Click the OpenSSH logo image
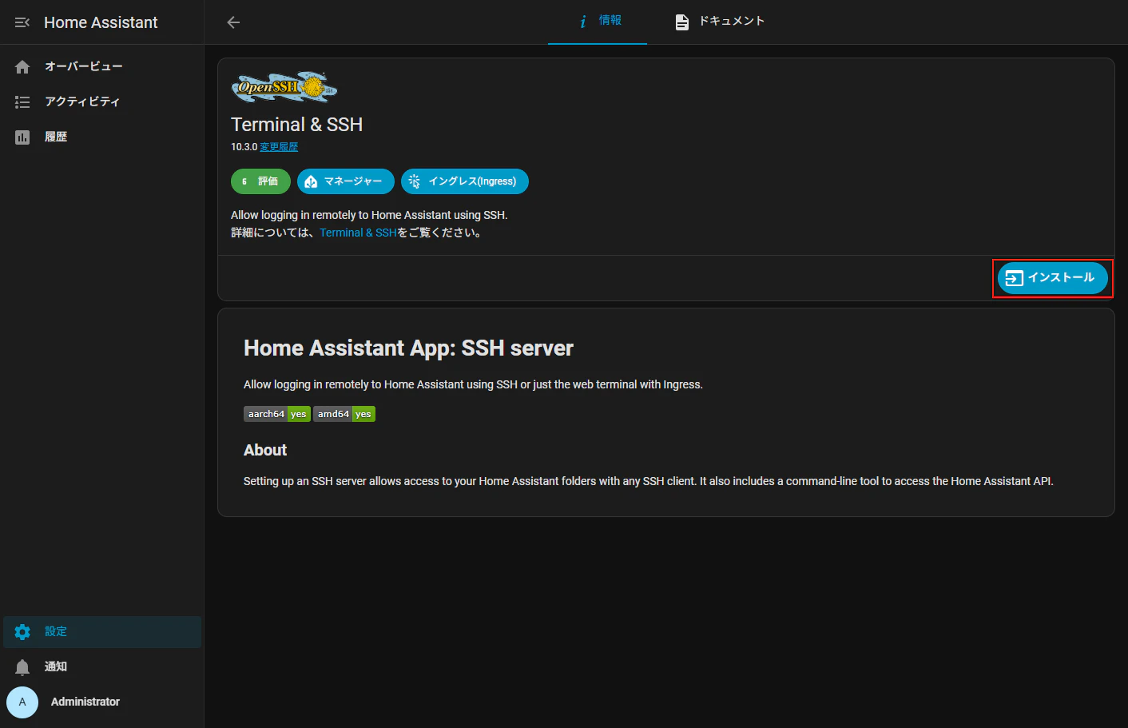Viewport: 1128px width, 728px height. coord(284,87)
